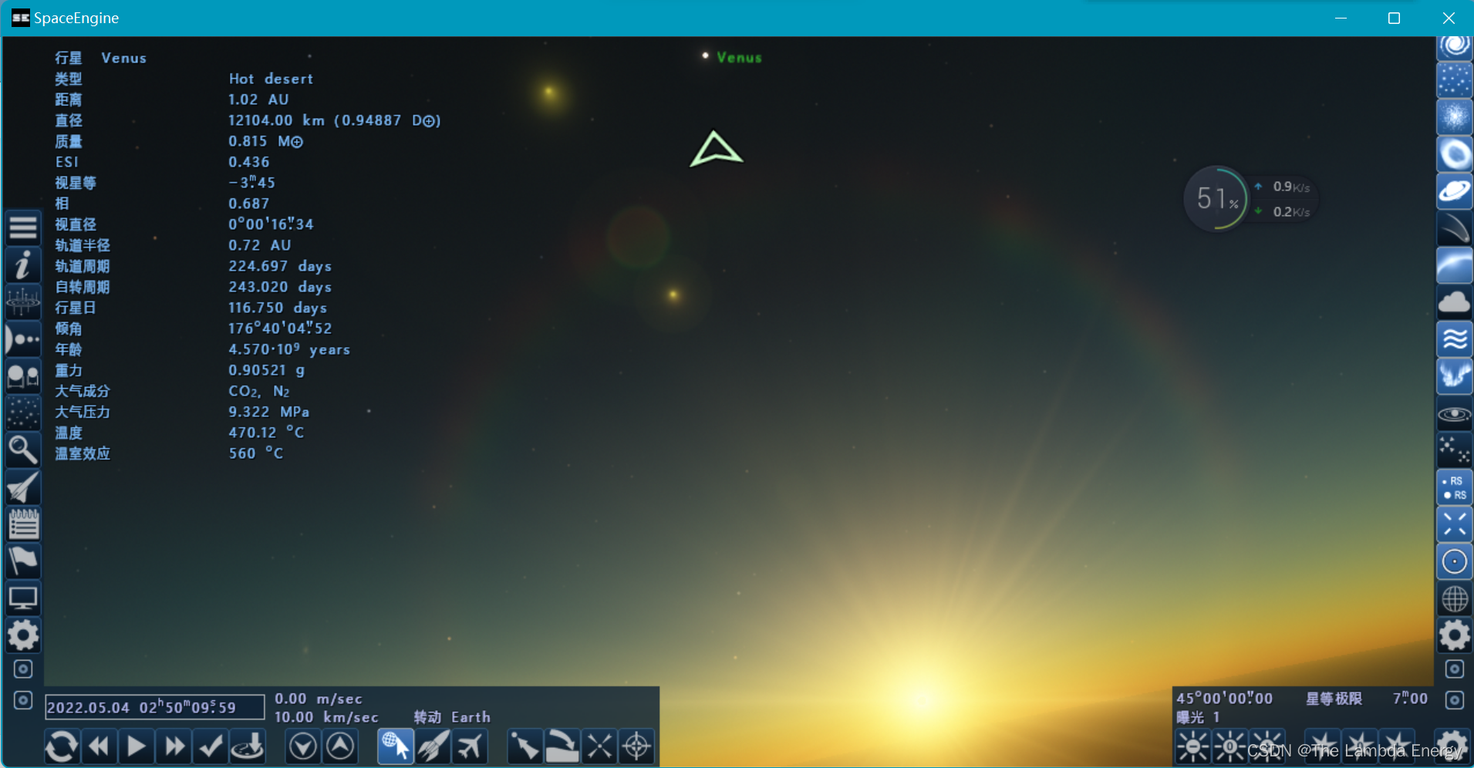The height and width of the screenshot is (768, 1474).
Task: Slow down time with rewind button
Action: click(x=100, y=746)
